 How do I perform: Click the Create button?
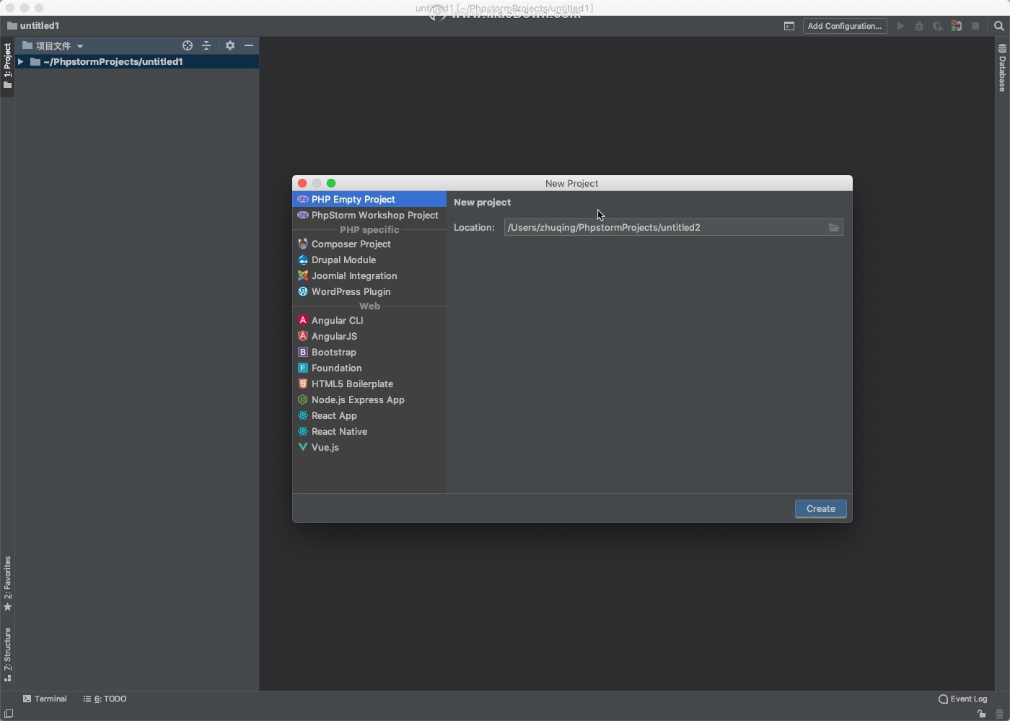821,508
